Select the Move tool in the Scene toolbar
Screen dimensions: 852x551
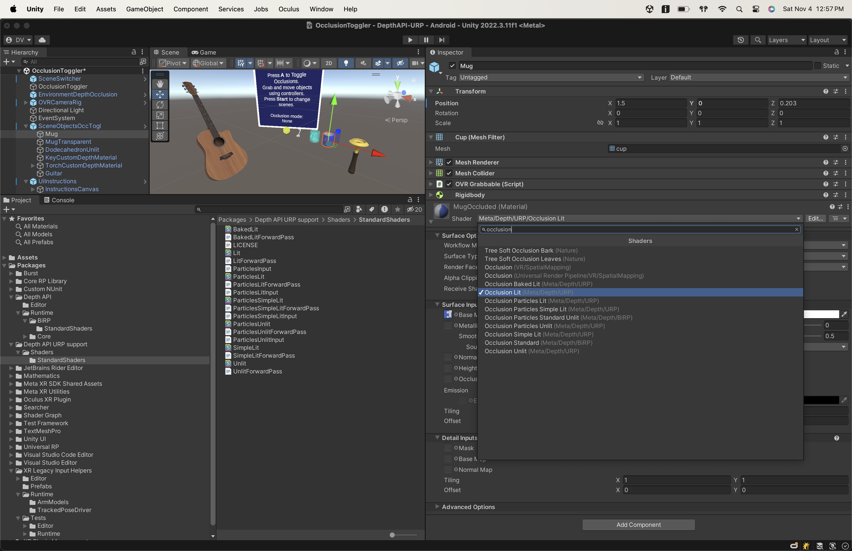(x=160, y=94)
